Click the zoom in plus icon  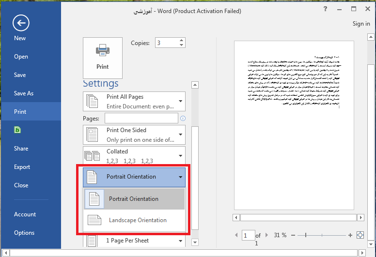tap(350, 235)
